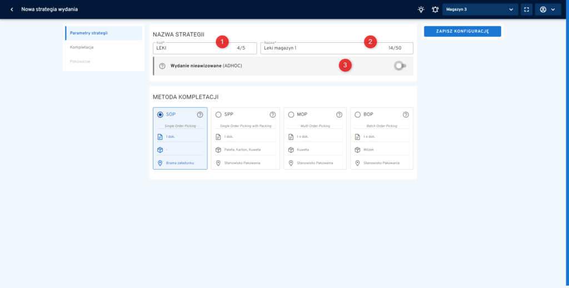Enable the Wydanie nieawizowane ADHOC switch
This screenshot has width=569, height=288.
tap(400, 66)
